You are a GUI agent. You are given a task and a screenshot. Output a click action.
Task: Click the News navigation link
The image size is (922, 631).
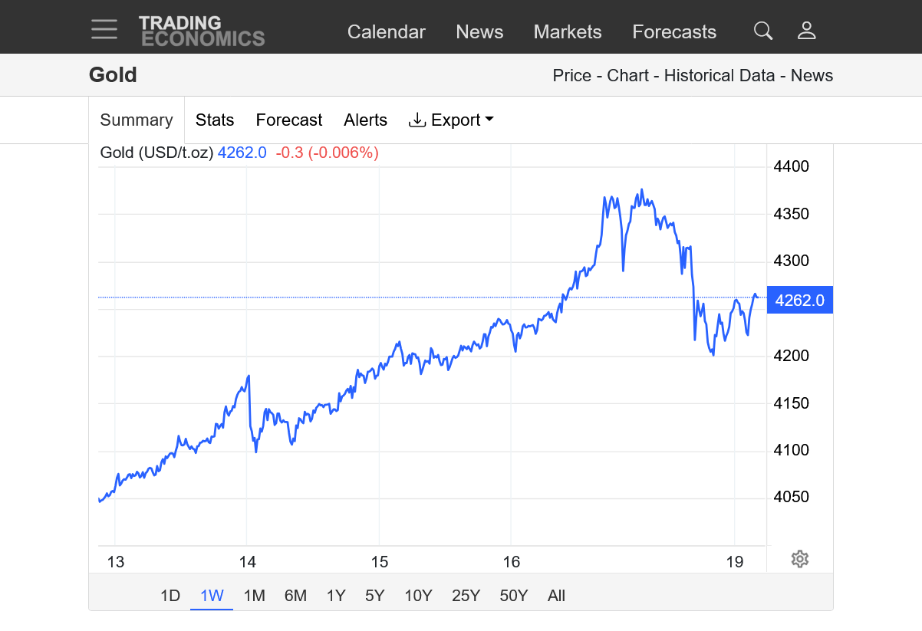tap(479, 32)
